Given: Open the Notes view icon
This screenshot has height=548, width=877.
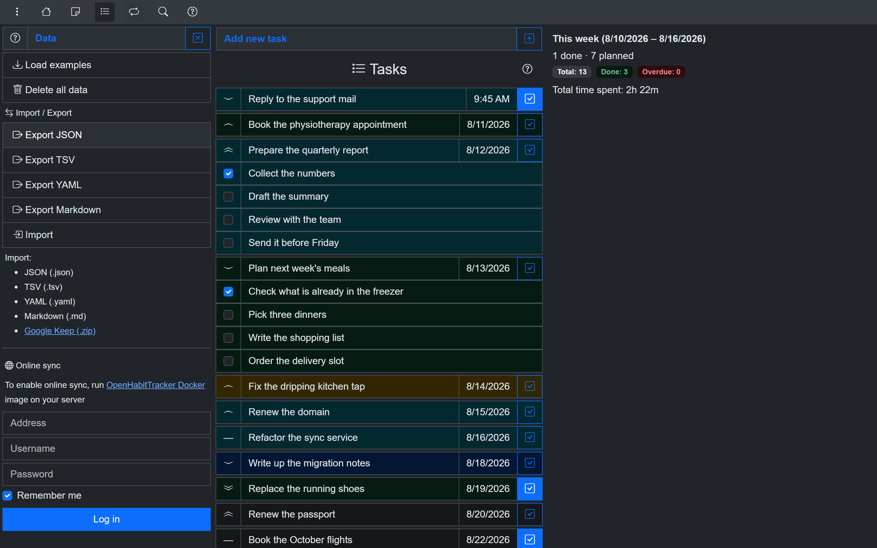Looking at the screenshot, I should tap(75, 12).
